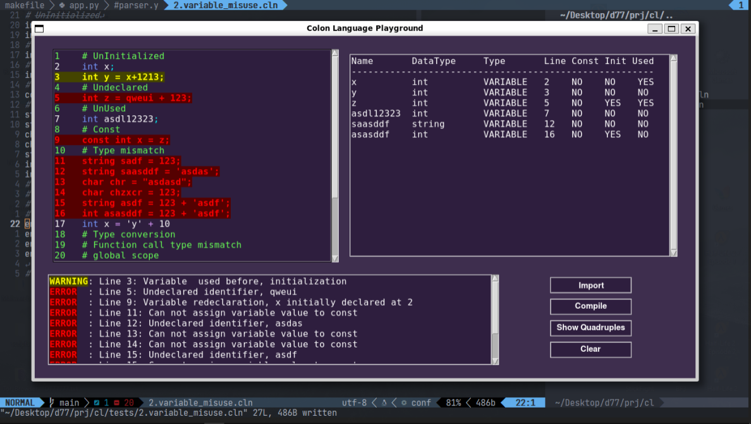Select the x variable row in symbol table
The image size is (751, 424).
(x=443, y=82)
